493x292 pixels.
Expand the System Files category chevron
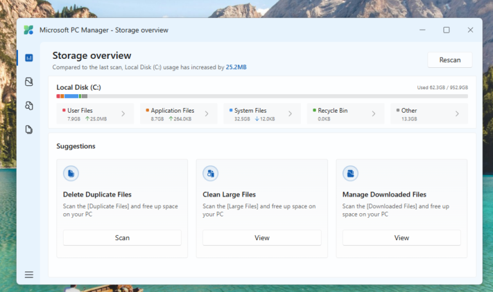(290, 114)
